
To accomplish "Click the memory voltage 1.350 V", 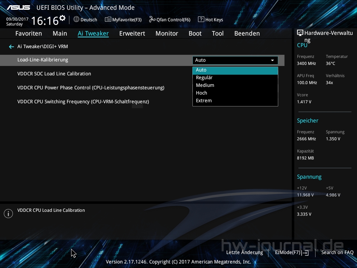I will pos(333,139).
